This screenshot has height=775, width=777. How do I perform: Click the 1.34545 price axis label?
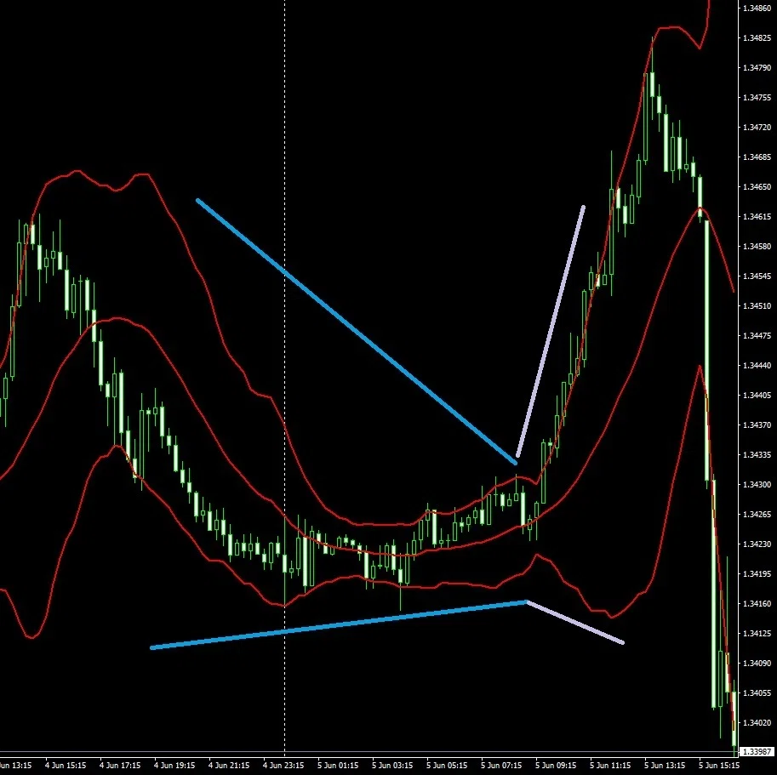(x=757, y=276)
